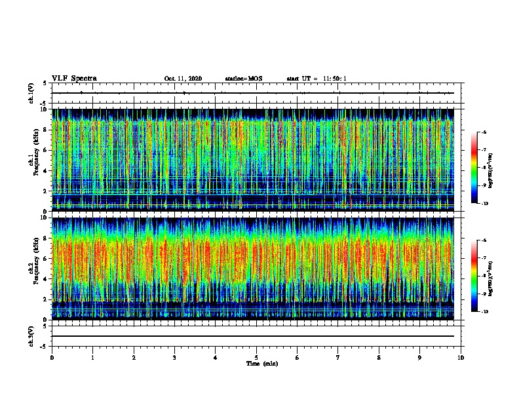Click the date "Oct. 11, 2020"
519x401 pixels.
[183, 79]
